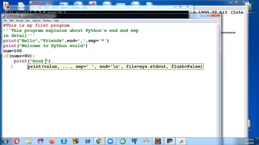Click the line num=100
The height and width of the screenshot is (145, 259).
point(13,51)
